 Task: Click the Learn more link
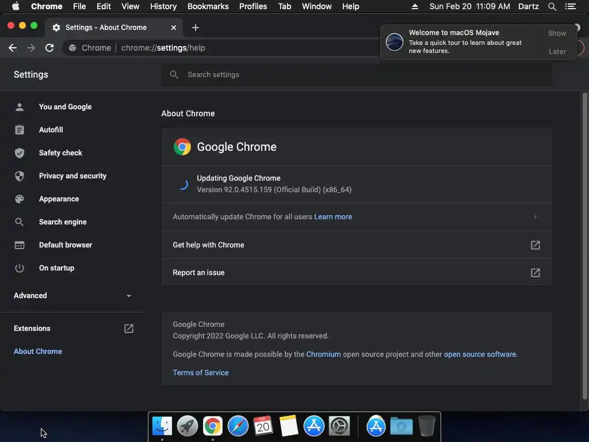tap(333, 217)
